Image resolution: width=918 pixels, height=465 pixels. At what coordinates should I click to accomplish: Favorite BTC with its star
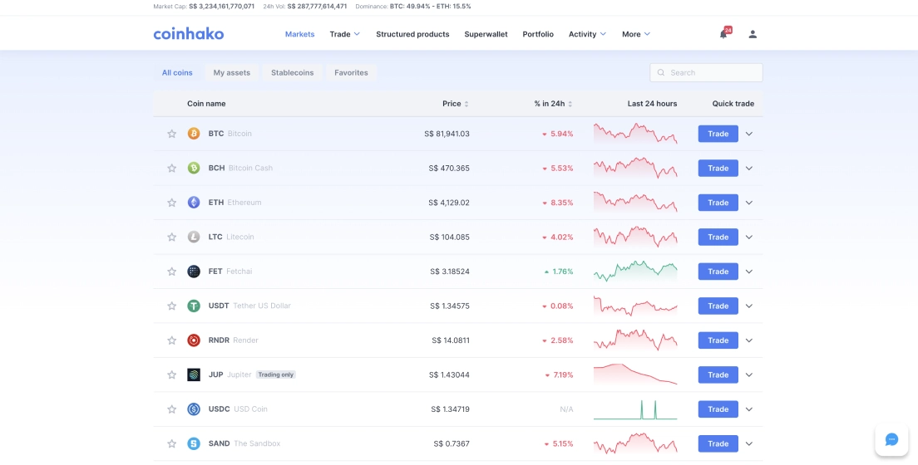(x=171, y=134)
